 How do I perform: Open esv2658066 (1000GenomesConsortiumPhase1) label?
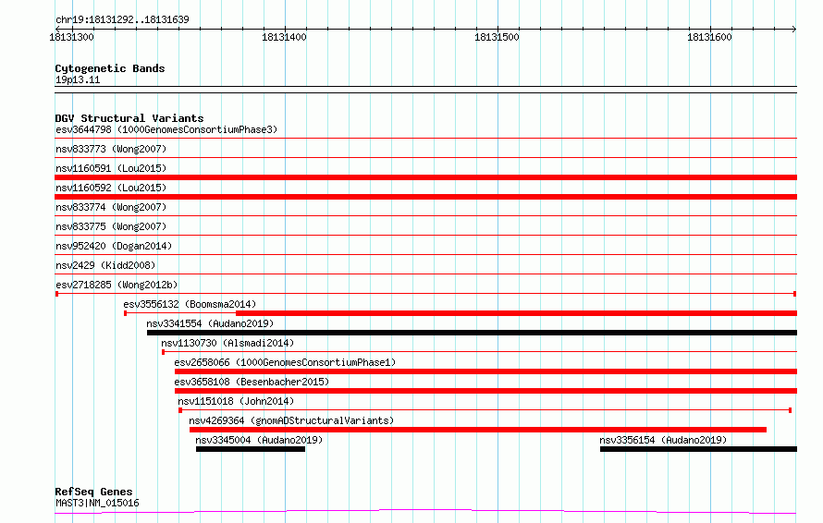click(285, 362)
